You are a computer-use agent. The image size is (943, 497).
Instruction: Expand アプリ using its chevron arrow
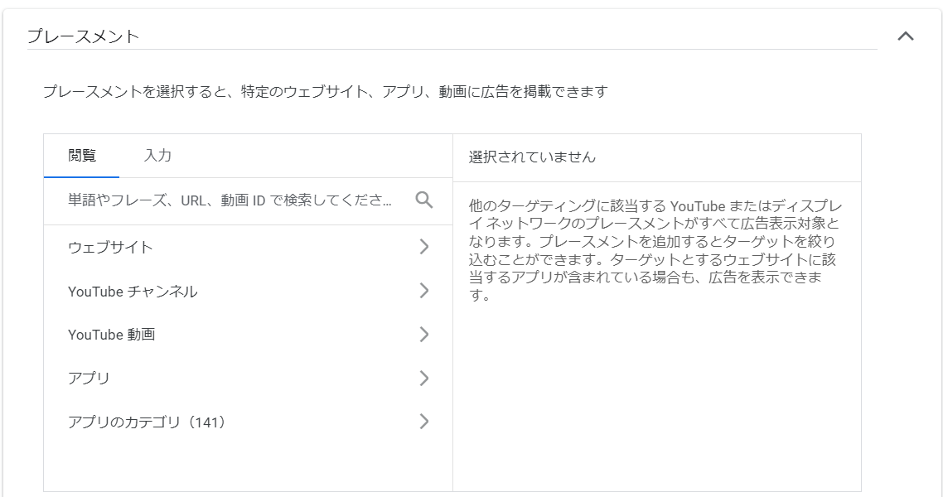click(424, 378)
